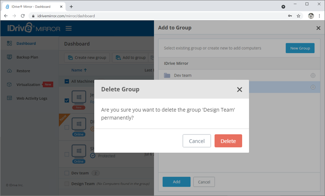This screenshot has width=325, height=196.
Task: Tick the Dev team group checkbox
Action: 67,173
